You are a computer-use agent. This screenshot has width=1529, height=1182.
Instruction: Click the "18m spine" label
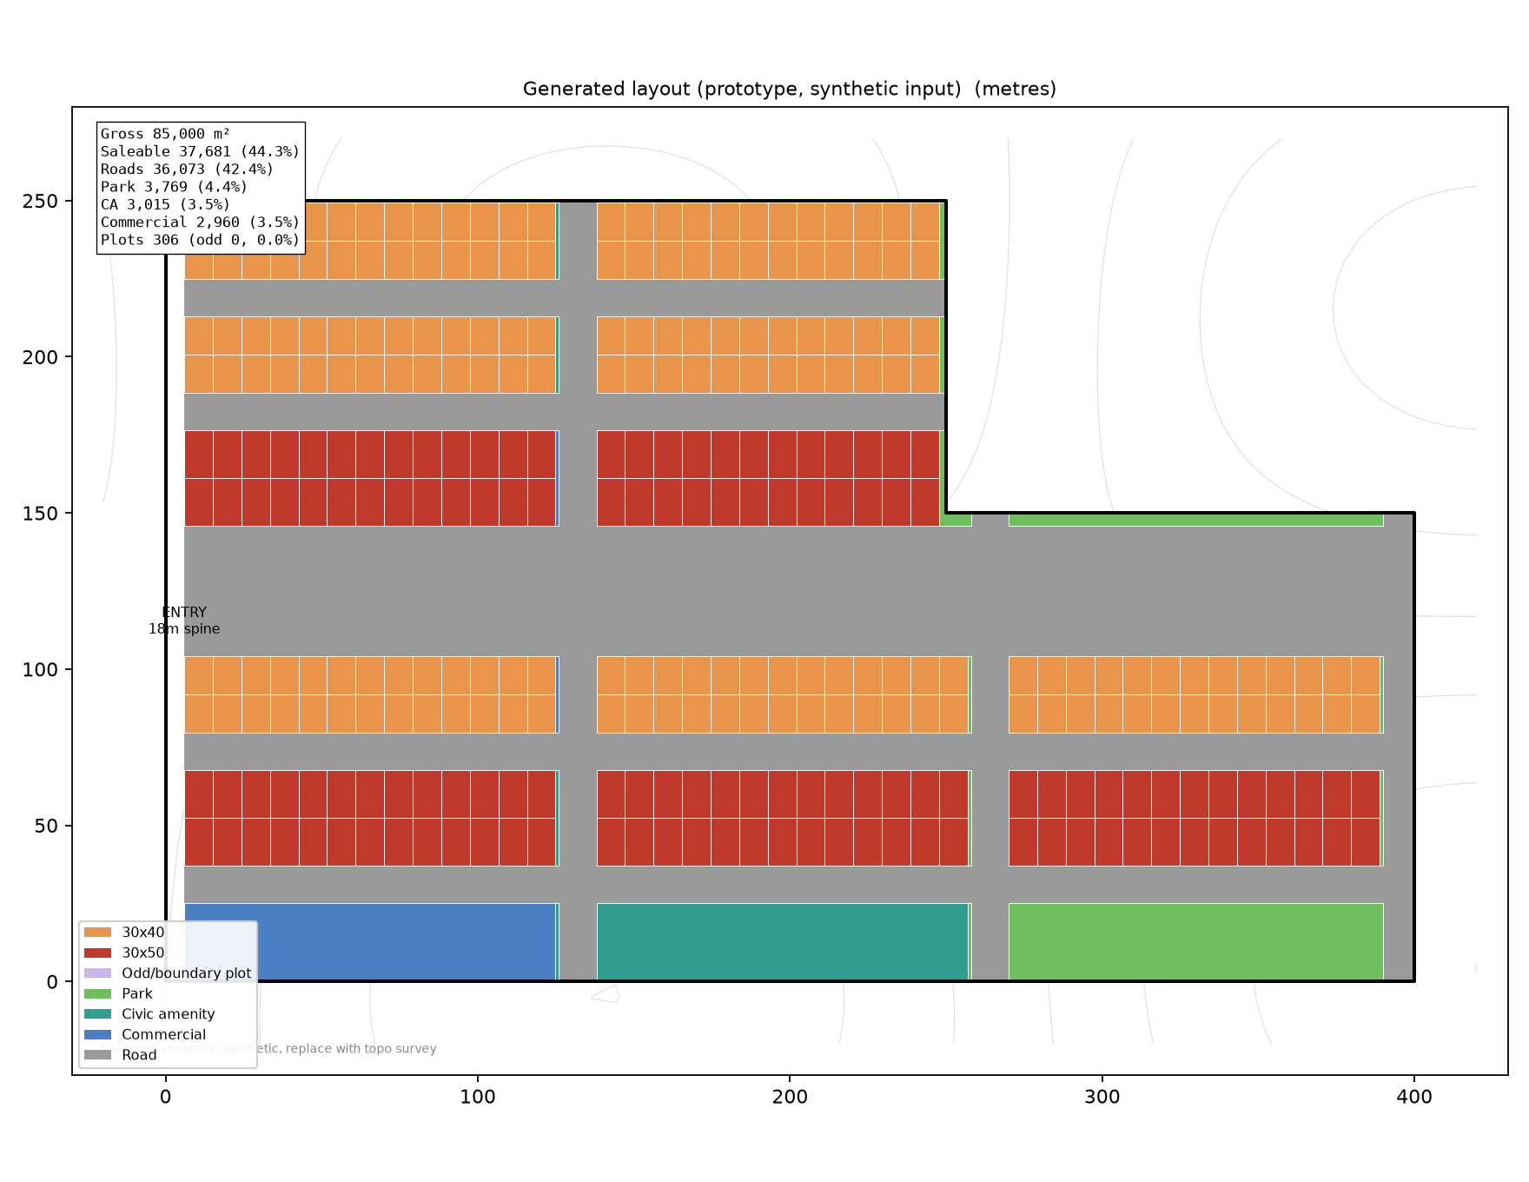click(184, 628)
